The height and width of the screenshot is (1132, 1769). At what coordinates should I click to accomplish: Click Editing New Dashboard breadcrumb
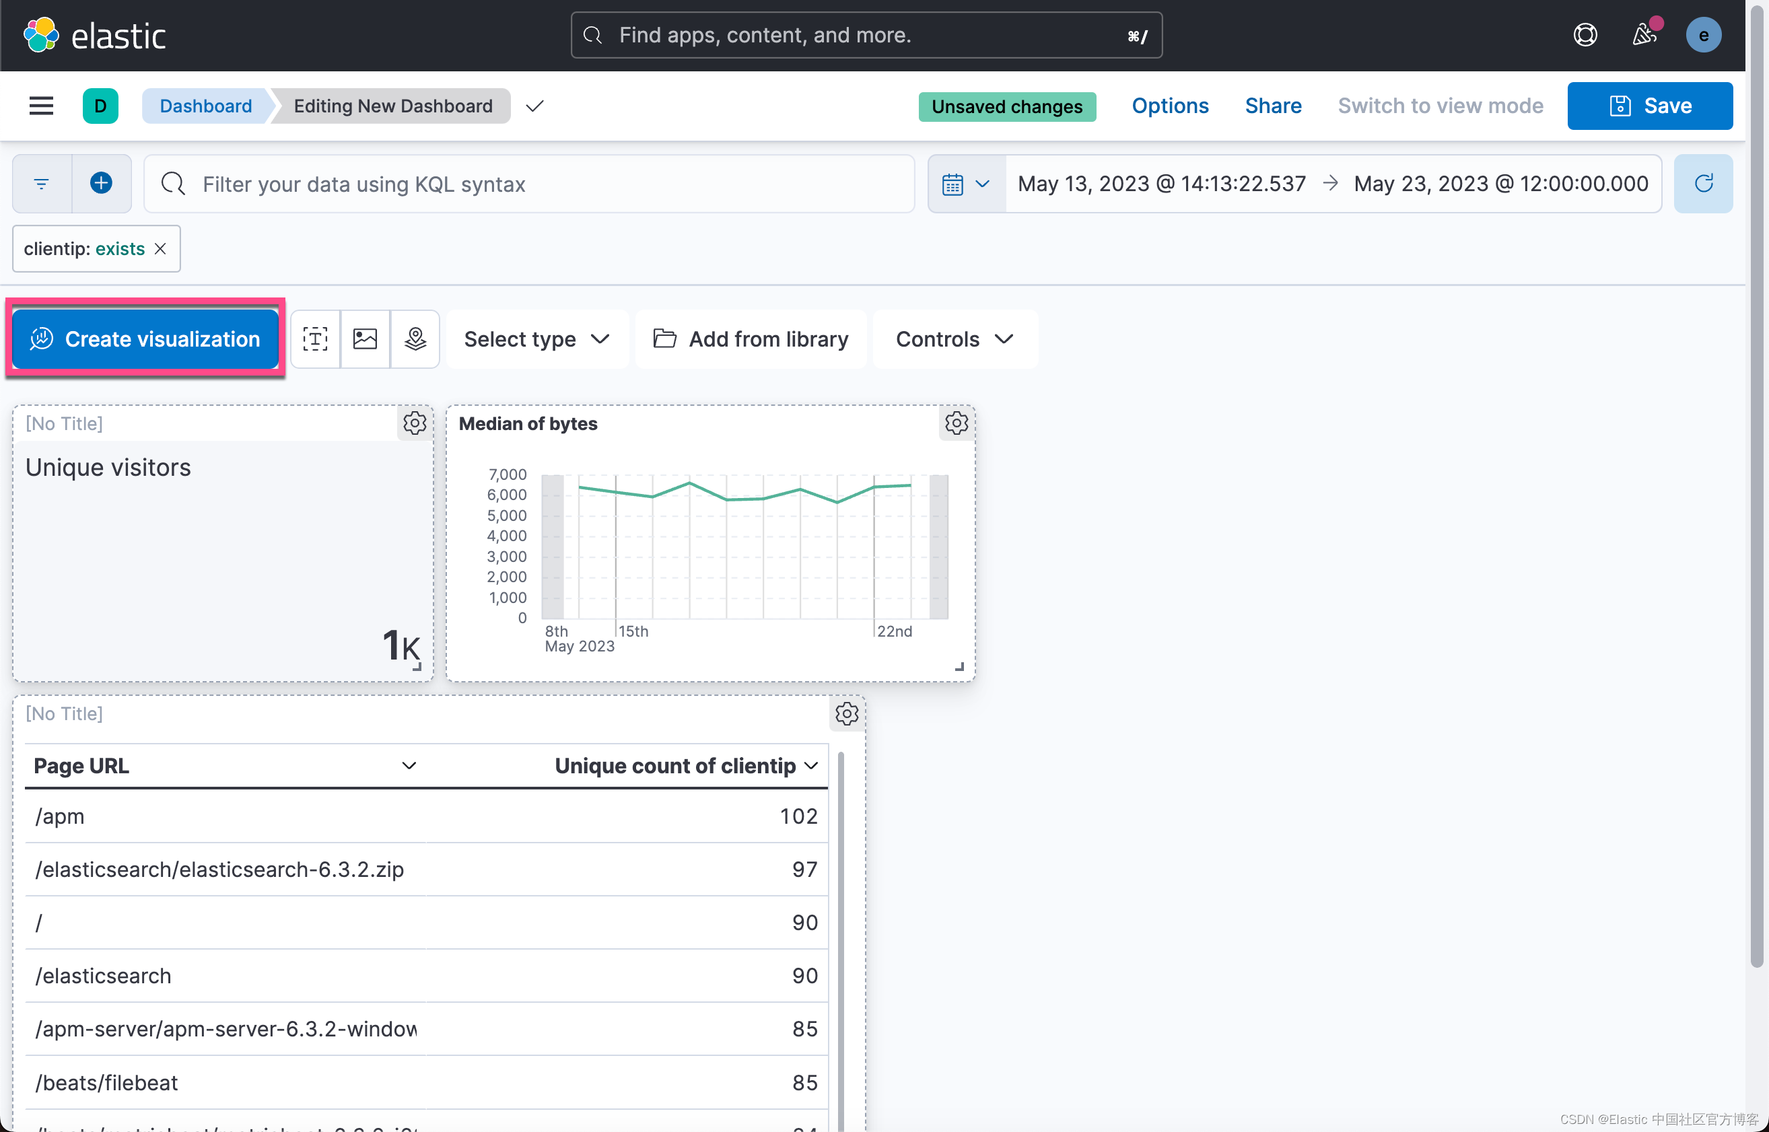point(393,106)
